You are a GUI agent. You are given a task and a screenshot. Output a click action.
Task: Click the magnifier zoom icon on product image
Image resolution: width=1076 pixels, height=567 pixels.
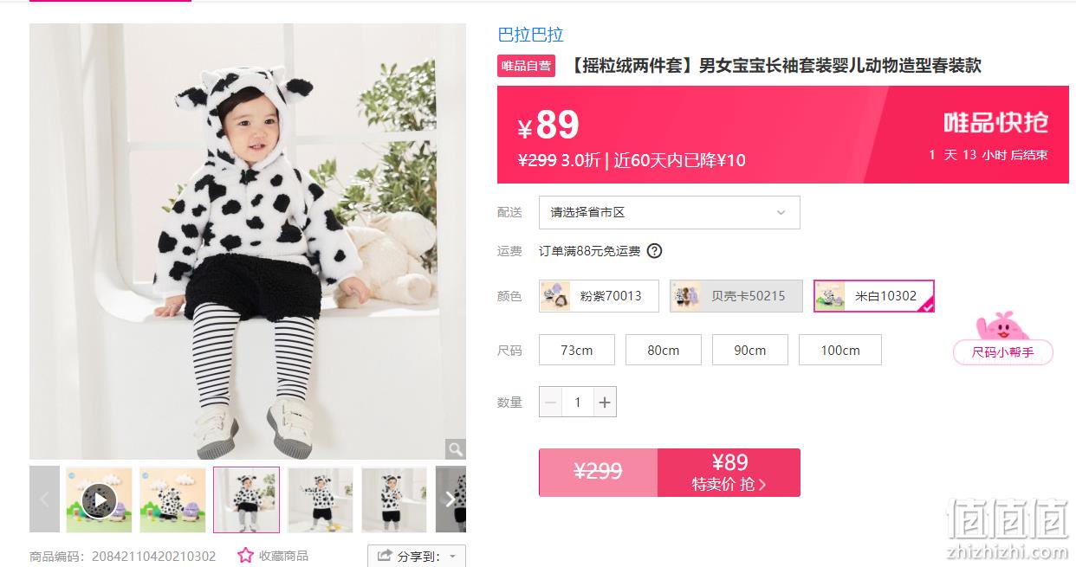point(455,448)
